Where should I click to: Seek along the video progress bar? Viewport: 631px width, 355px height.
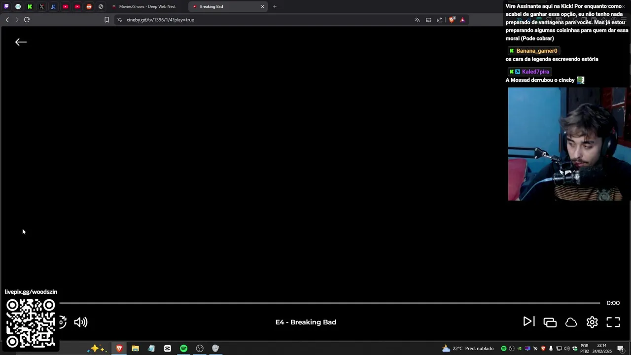tap(329, 303)
